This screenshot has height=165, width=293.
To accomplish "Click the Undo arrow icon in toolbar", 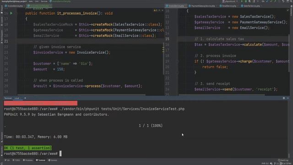I will click(x=283, y=1).
